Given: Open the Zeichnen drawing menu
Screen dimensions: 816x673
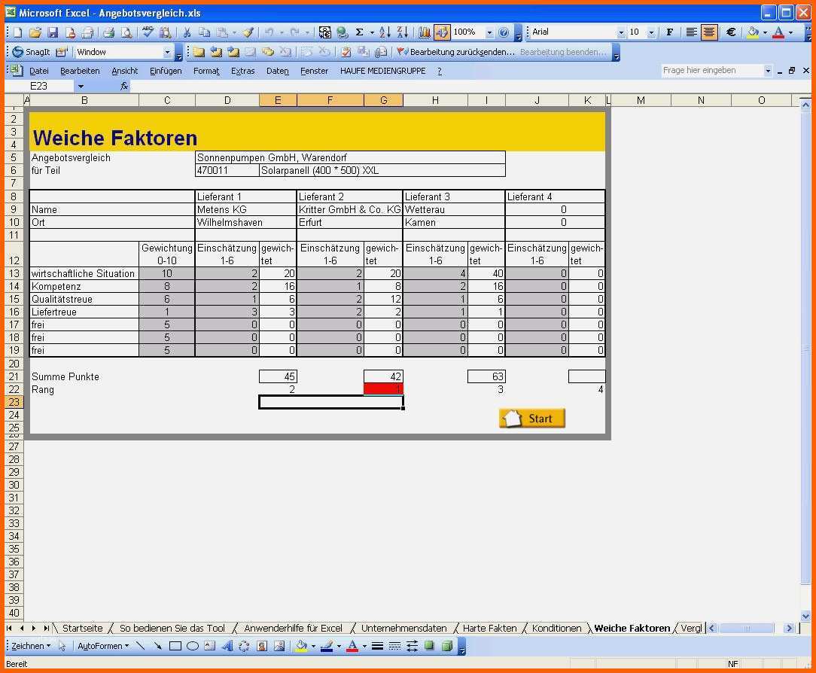Looking at the screenshot, I should [31, 647].
